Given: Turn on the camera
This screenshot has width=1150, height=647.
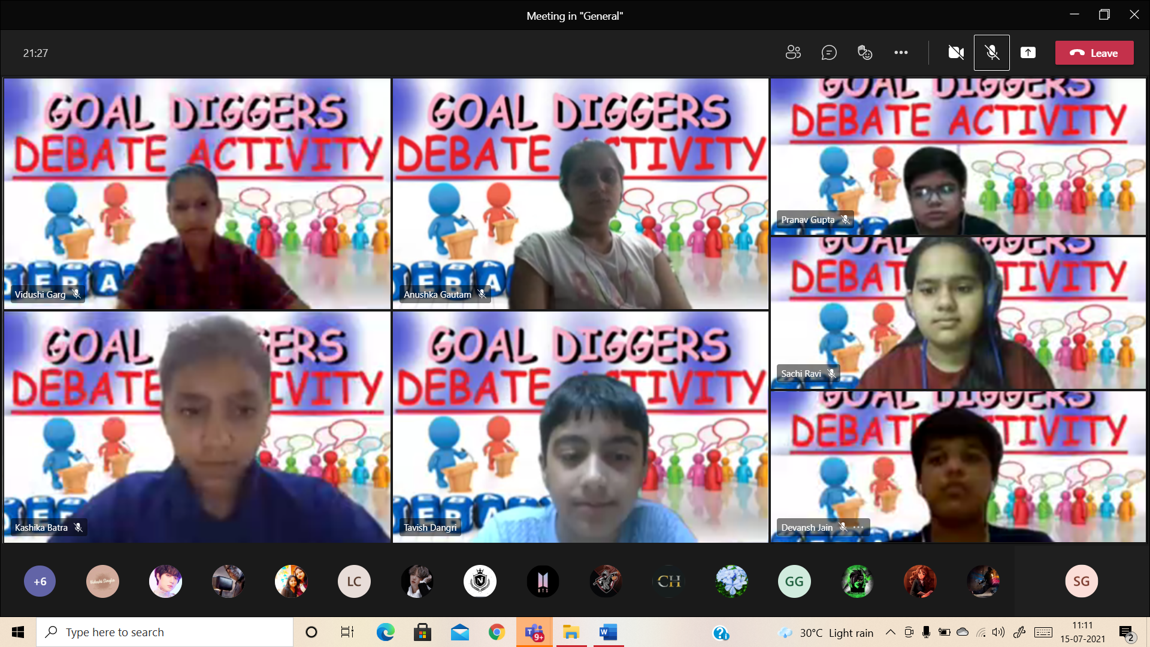Looking at the screenshot, I should click(956, 53).
